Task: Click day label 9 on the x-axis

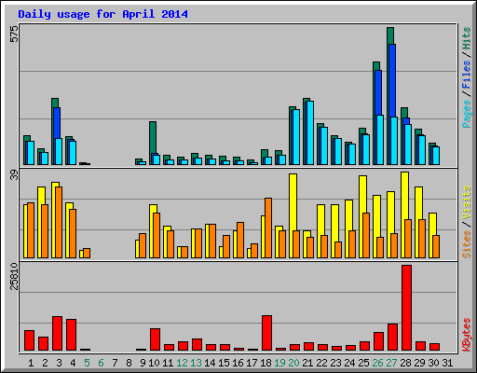Action: click(143, 363)
